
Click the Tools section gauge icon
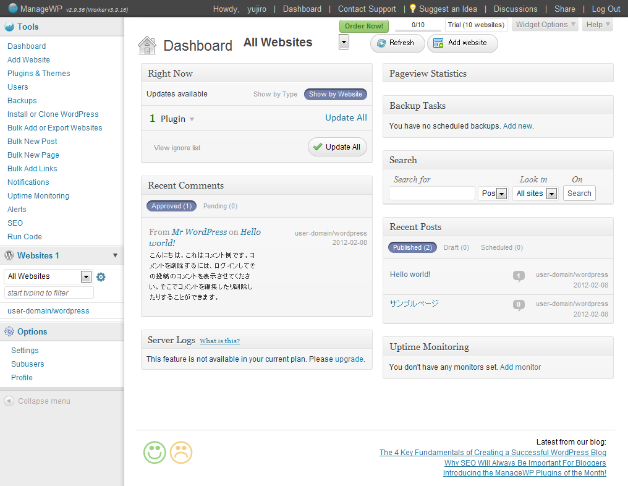coord(9,27)
